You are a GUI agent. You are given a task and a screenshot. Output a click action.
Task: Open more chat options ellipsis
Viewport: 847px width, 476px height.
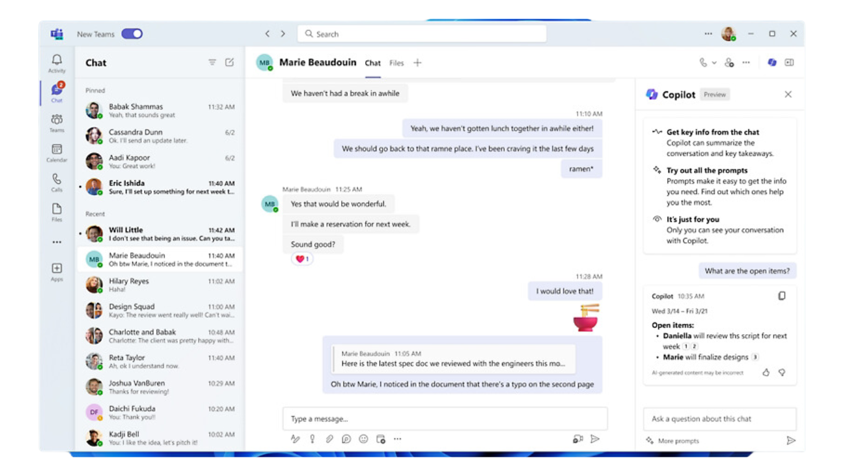[746, 63]
